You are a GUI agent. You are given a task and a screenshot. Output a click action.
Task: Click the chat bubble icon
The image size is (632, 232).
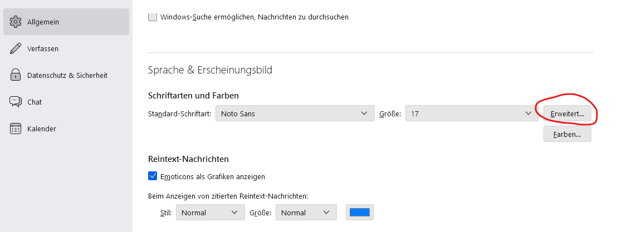(x=16, y=102)
